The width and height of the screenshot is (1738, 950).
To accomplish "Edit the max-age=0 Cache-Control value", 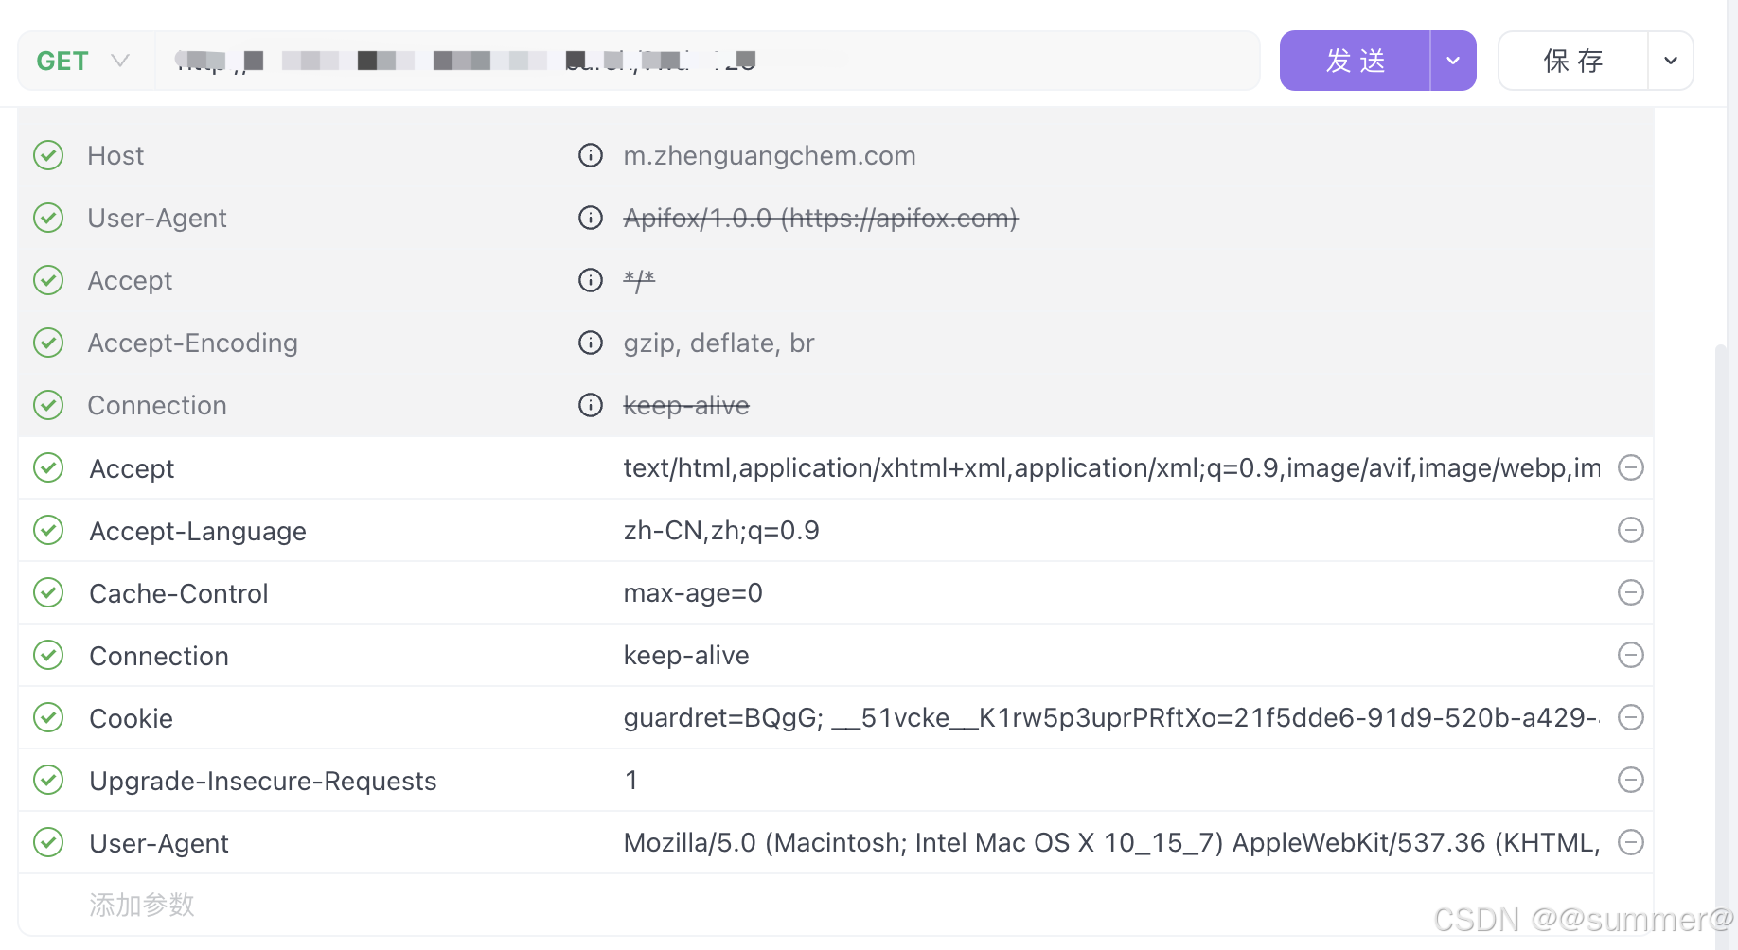I will (693, 593).
